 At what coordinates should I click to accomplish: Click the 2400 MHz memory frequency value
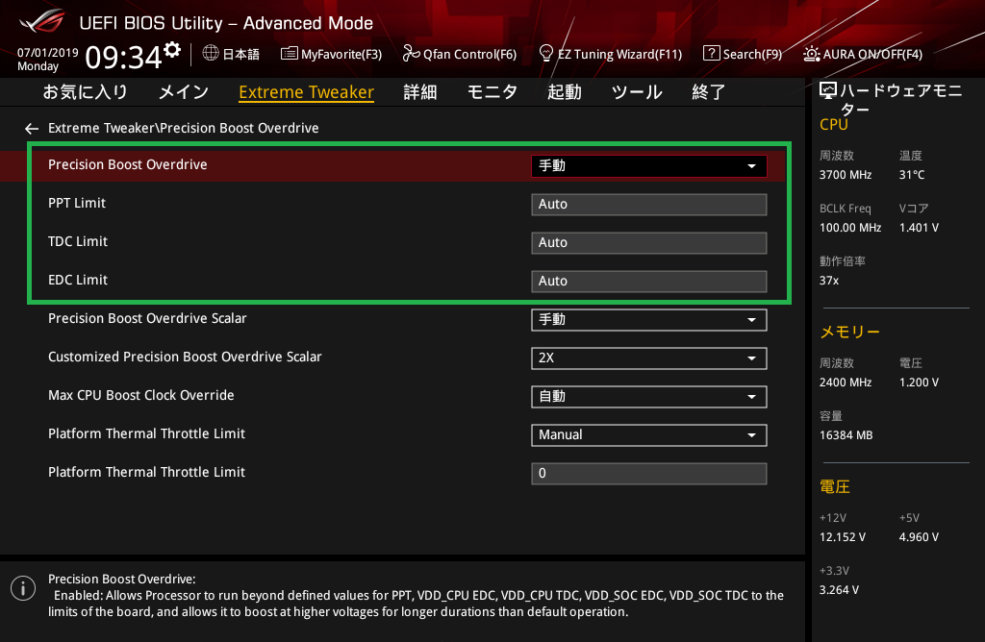pyautogui.click(x=846, y=383)
